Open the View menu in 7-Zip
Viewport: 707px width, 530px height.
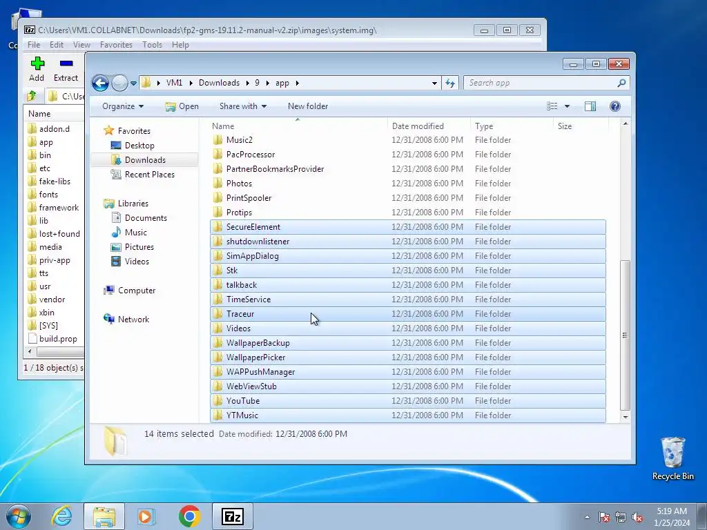tap(81, 45)
